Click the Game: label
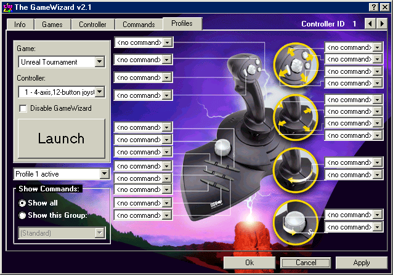Viewport: 393px width, 275px height. click(26, 48)
